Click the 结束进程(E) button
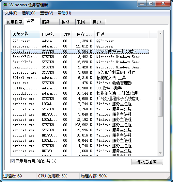Image resolution: width=173 pixels, height=182 pixels. coord(147,162)
